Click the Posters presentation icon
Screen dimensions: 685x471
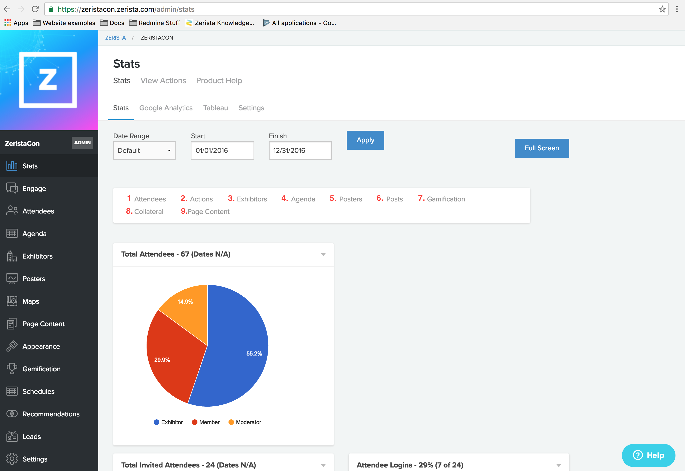[x=12, y=278]
